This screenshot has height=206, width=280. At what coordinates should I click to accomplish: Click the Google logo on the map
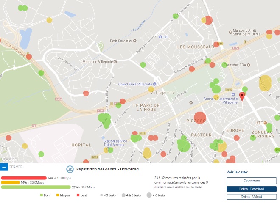9,159
